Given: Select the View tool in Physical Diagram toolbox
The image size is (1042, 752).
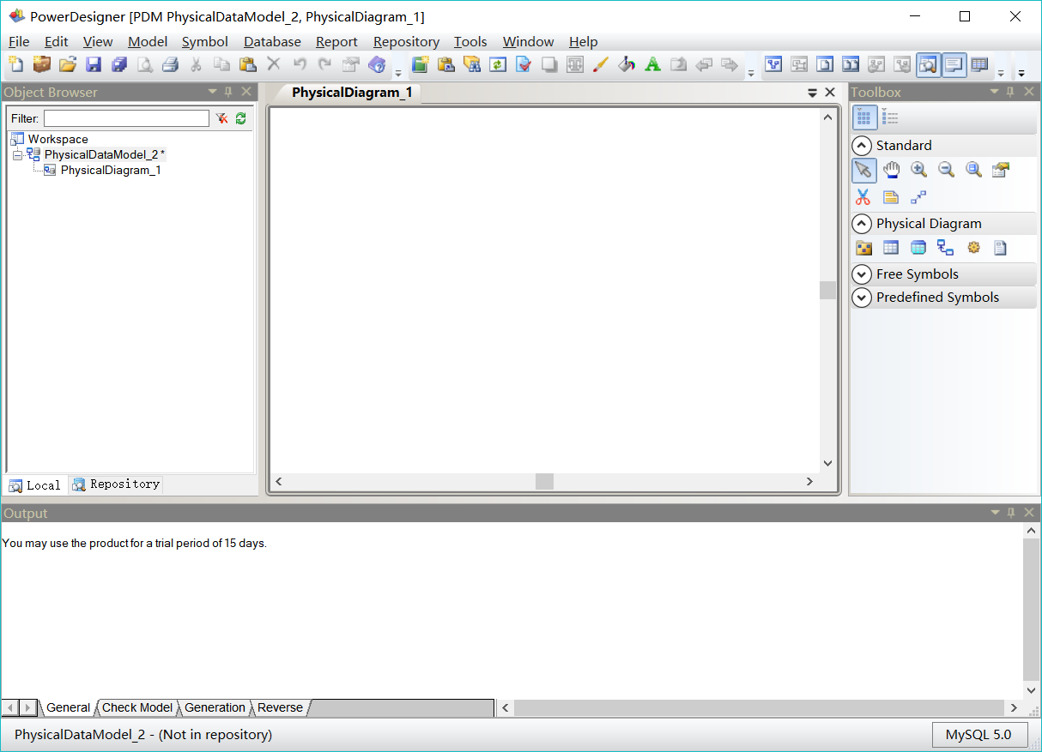Looking at the screenshot, I should 918,247.
